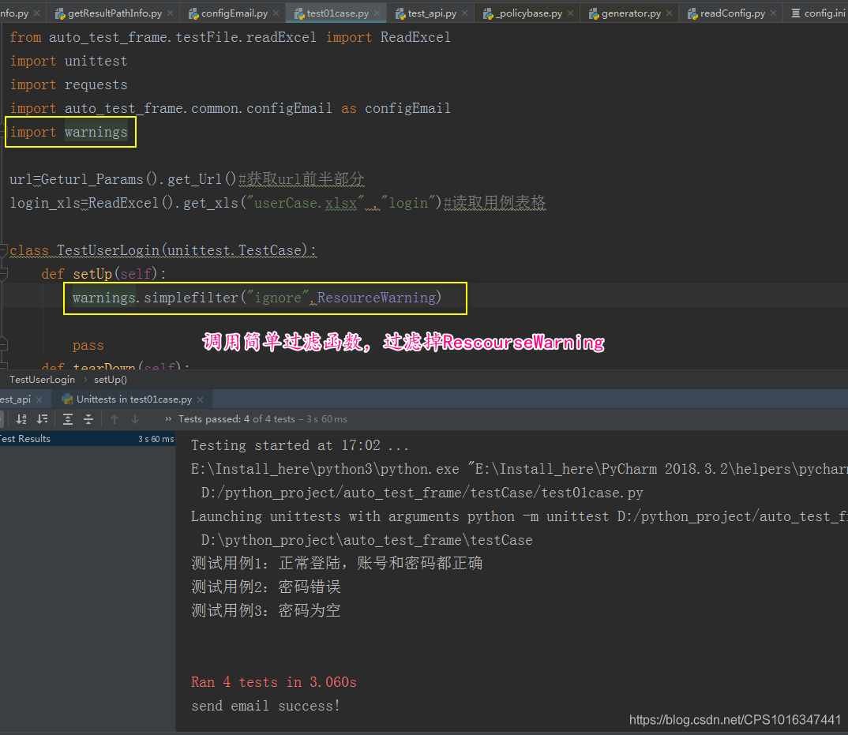The image size is (848, 735).
Task: Click the sort by duration icon
Action: 42,418
